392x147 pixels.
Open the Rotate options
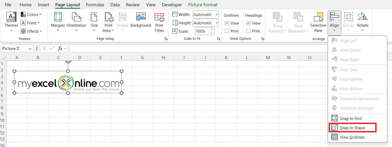click(x=362, y=22)
